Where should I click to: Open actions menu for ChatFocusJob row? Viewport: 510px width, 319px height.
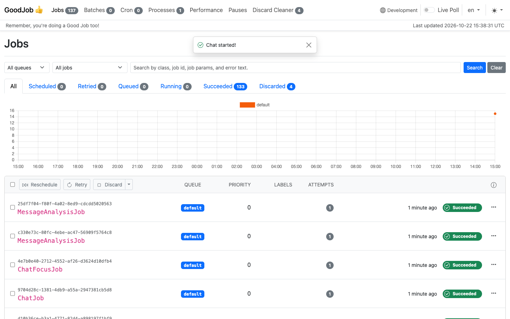tap(494, 264)
